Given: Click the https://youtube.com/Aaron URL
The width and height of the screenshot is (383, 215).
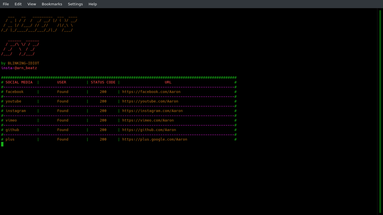Looking at the screenshot, I should point(150,101).
